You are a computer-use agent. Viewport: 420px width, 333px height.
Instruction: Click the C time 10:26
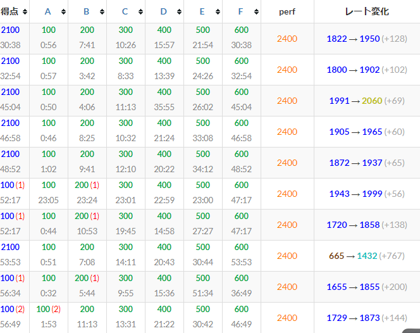(126, 45)
